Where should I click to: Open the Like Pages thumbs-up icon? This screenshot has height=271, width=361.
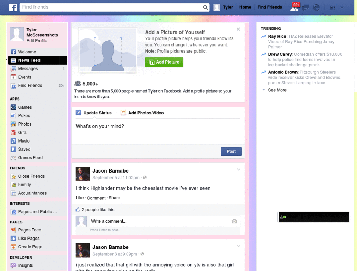click(x=13, y=239)
